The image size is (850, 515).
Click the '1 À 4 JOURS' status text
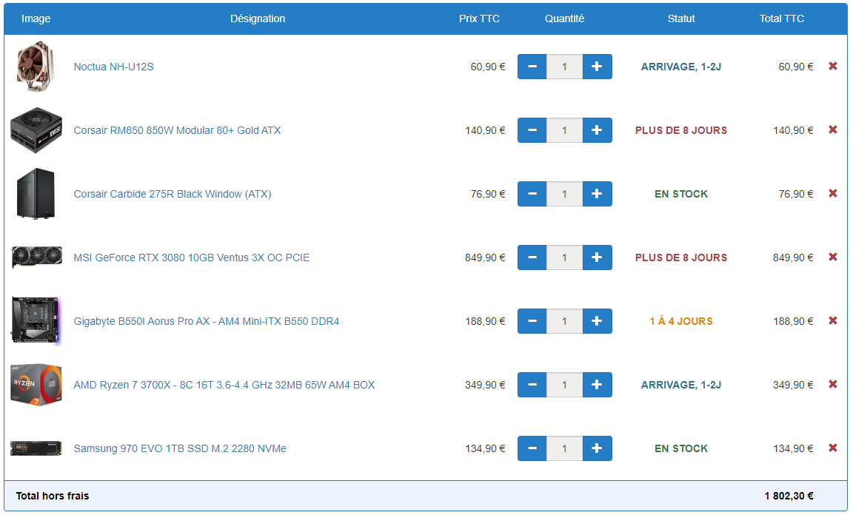pos(681,321)
